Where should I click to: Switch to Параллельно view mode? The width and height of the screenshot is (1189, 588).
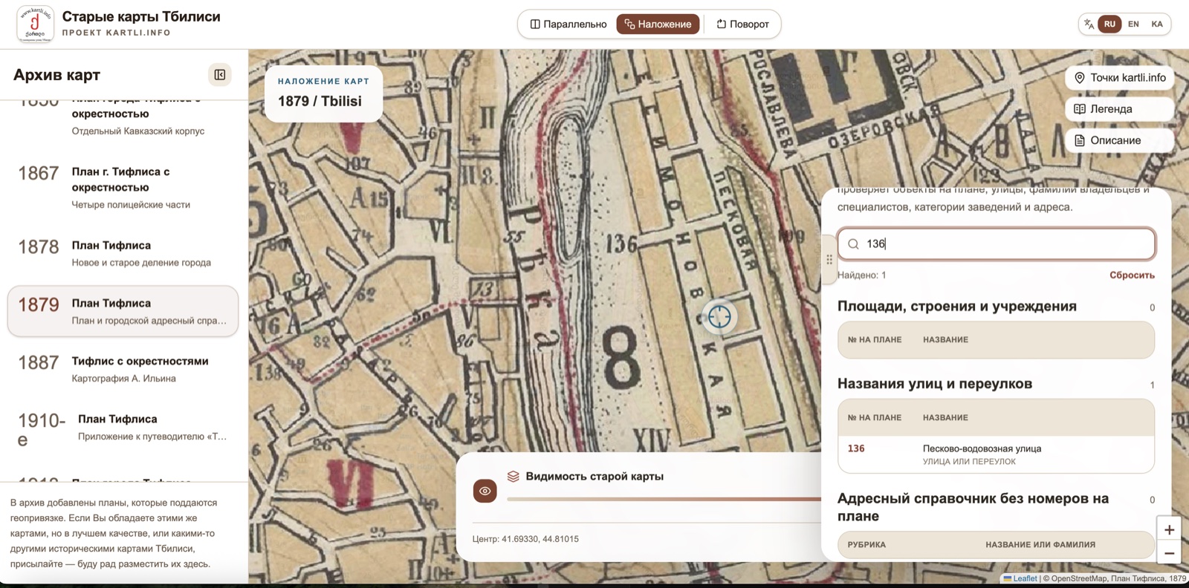click(568, 24)
